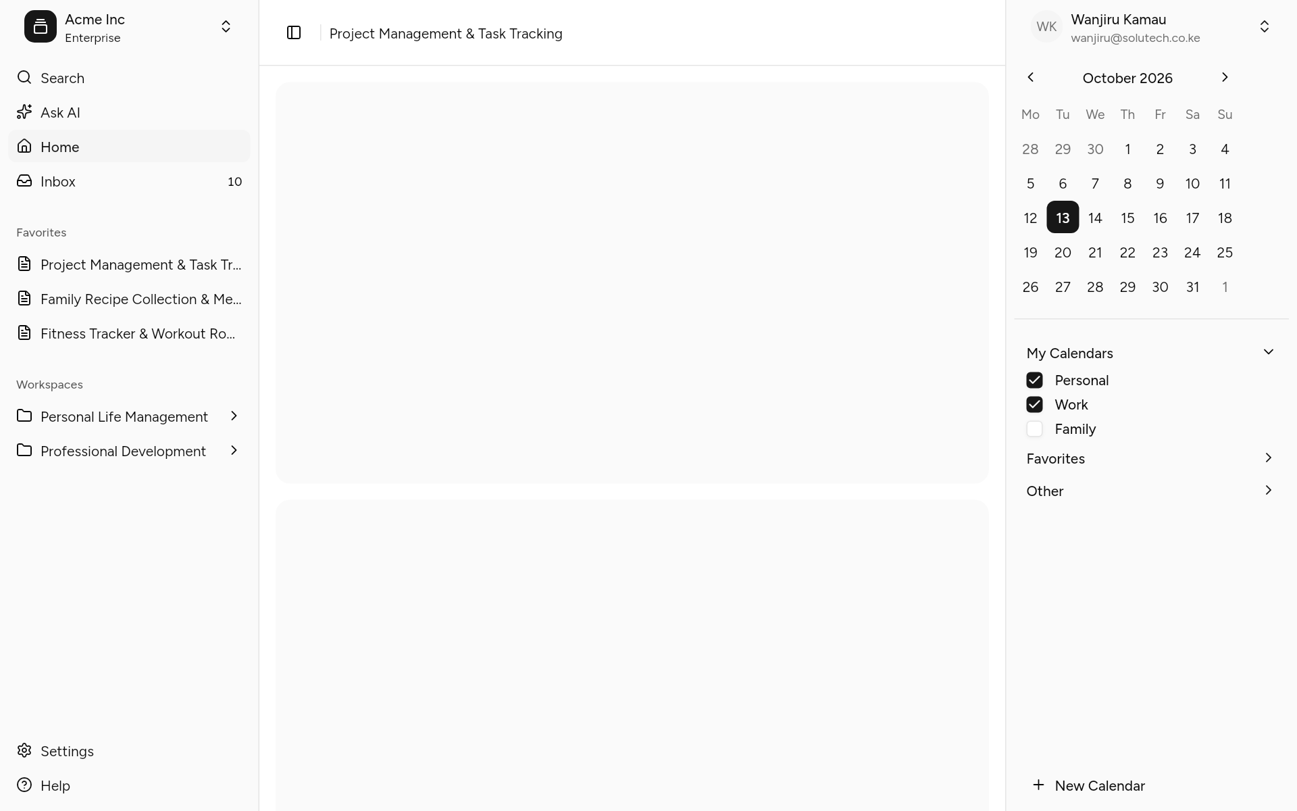Click the Personal Life Management folder icon

point(24,416)
